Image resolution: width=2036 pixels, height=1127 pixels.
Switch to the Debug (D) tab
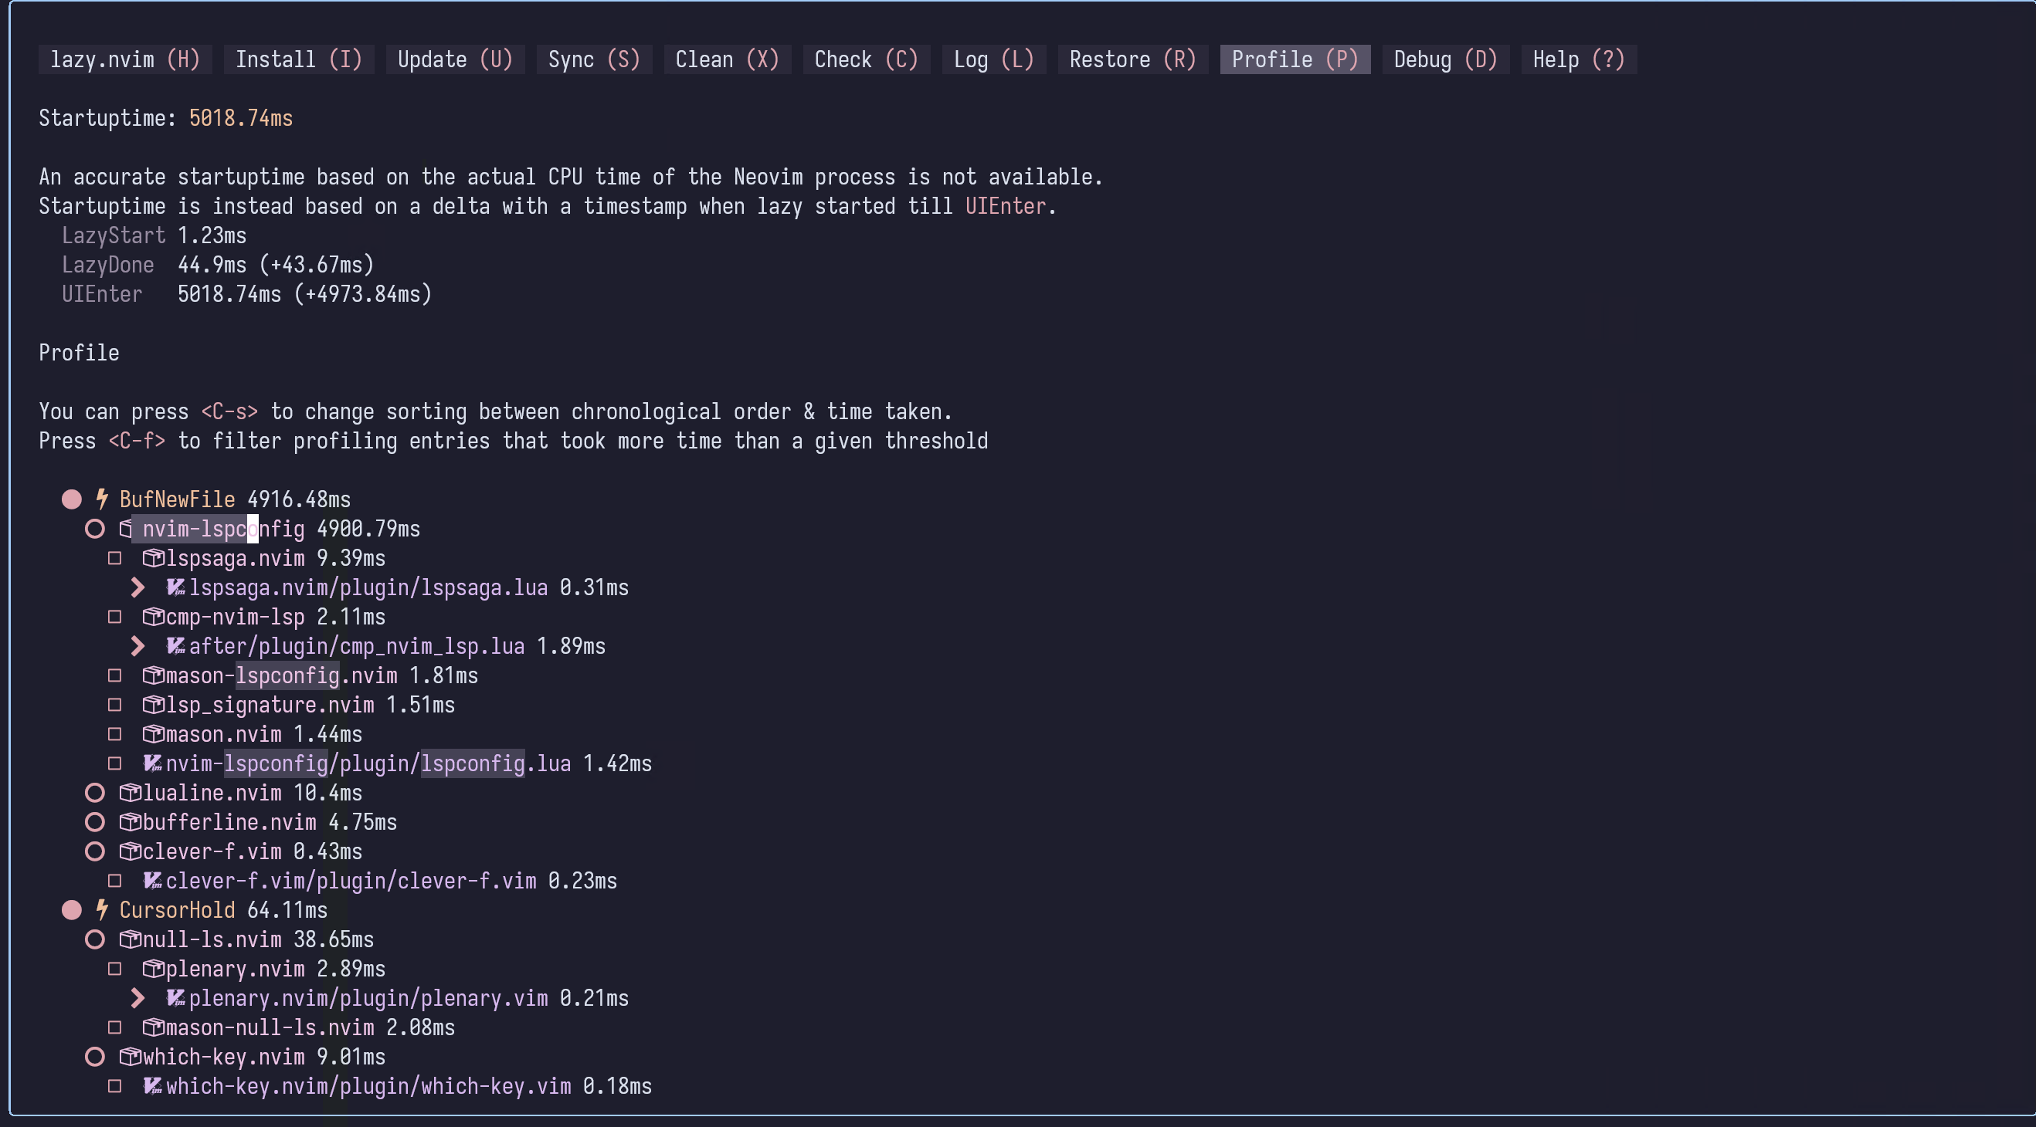click(1445, 59)
